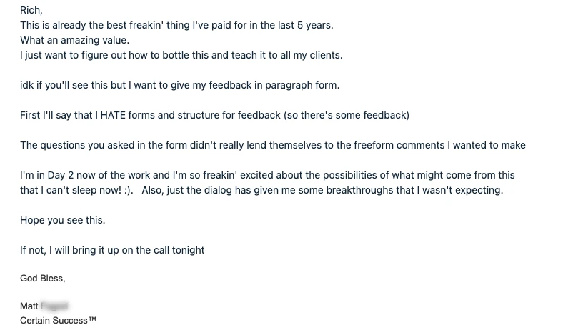The image size is (583, 330).
Task: Click the line starting "I'm in Day 2 now"
Action: (x=267, y=175)
